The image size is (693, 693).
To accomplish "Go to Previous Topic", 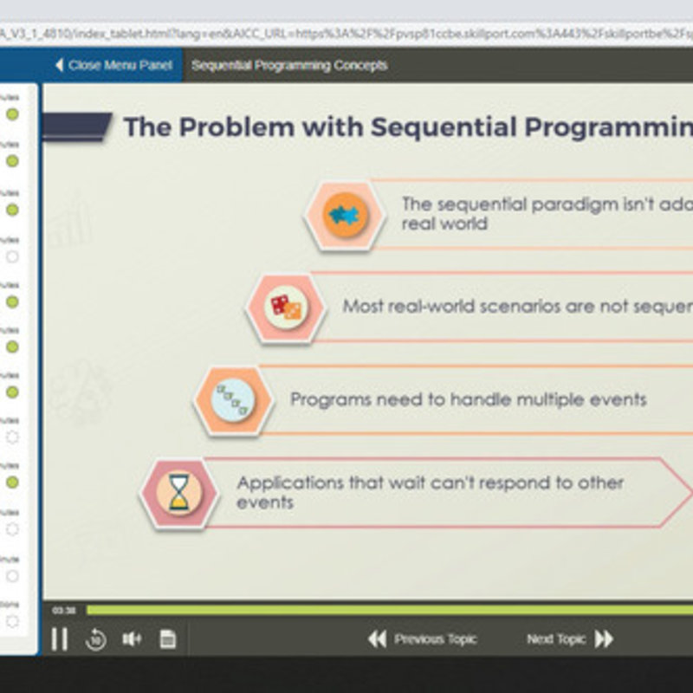I will pyautogui.click(x=435, y=639).
